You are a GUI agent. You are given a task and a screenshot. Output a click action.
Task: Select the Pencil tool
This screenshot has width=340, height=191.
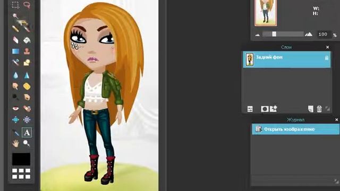point(15,28)
